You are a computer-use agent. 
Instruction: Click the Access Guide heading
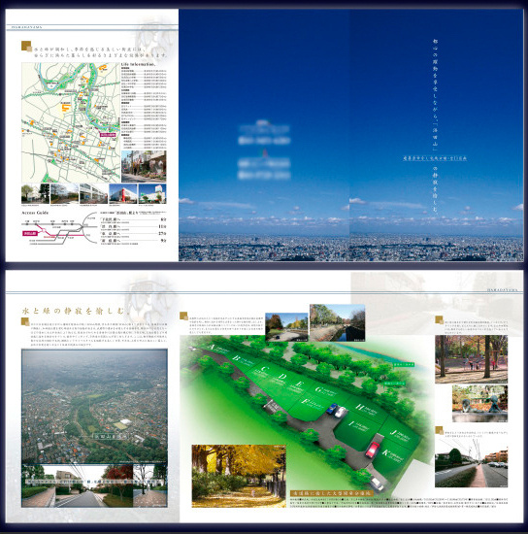(35, 213)
